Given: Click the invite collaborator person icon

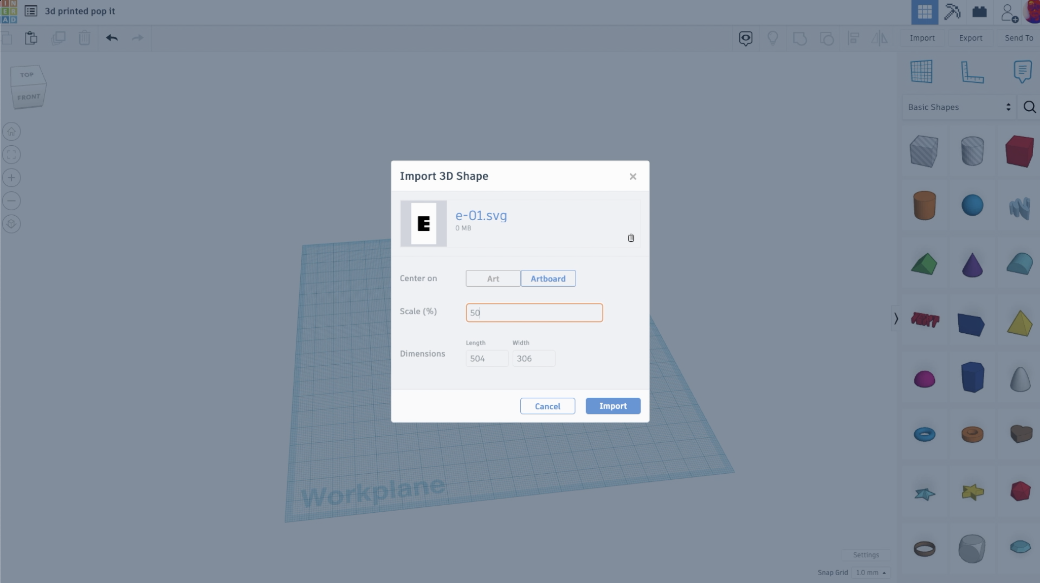Looking at the screenshot, I should [1009, 13].
